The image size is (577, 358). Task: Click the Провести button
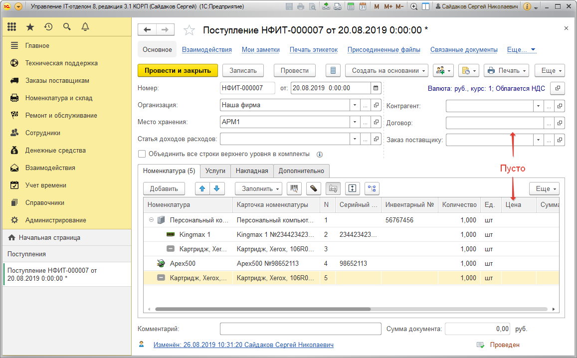(x=294, y=70)
